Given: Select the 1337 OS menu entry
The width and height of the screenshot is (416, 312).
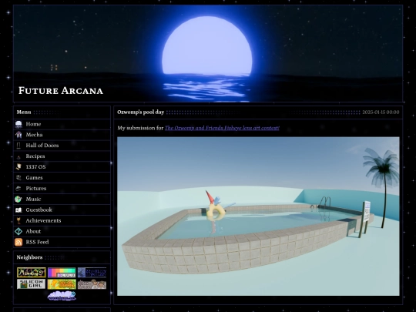Looking at the screenshot, I should 35,167.
